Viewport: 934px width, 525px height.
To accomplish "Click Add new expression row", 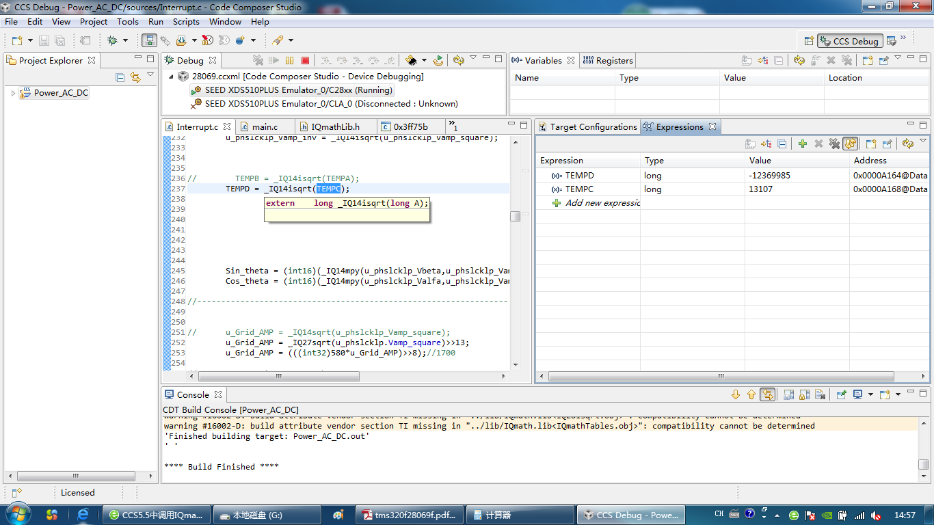I will click(602, 203).
